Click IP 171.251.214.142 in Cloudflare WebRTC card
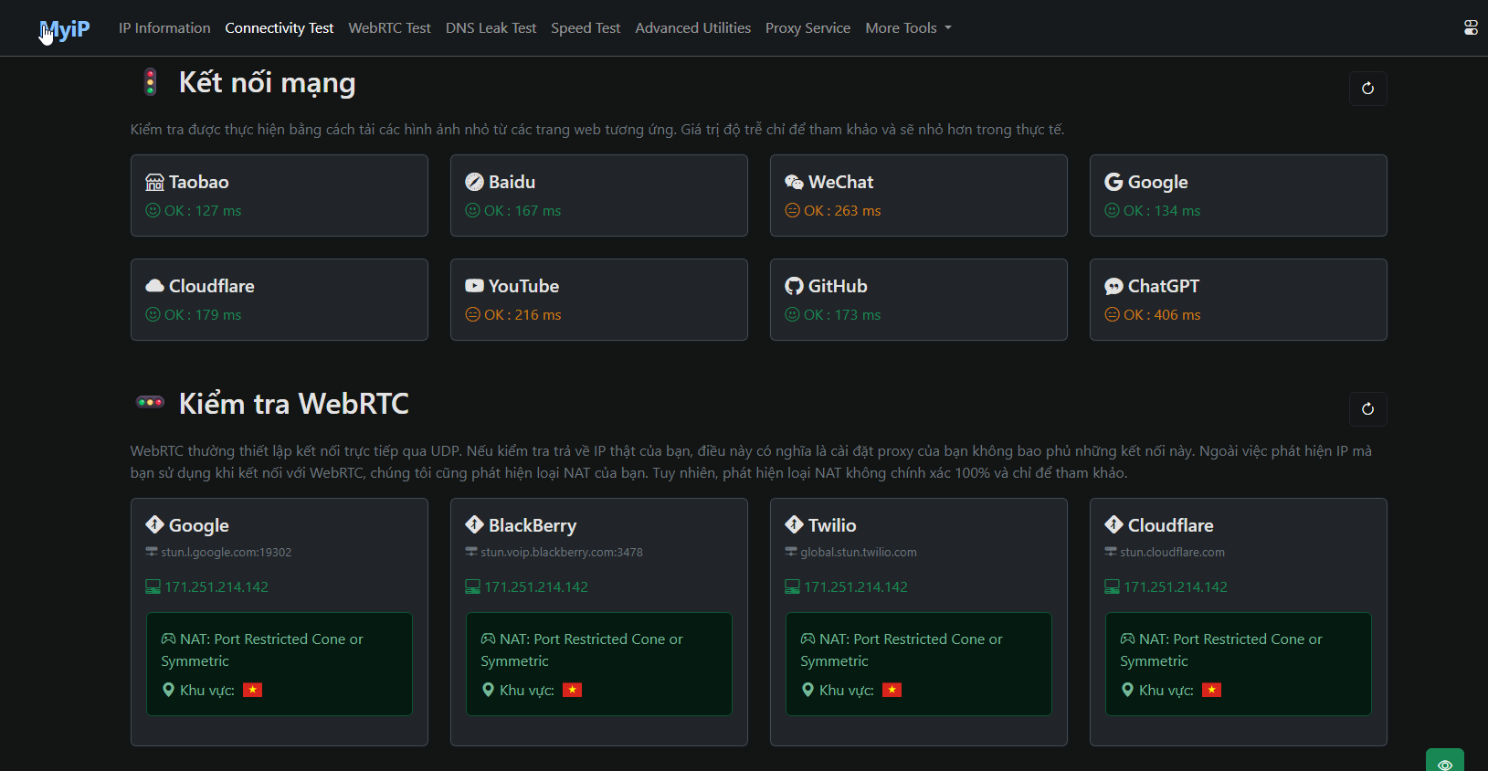 click(x=1176, y=586)
